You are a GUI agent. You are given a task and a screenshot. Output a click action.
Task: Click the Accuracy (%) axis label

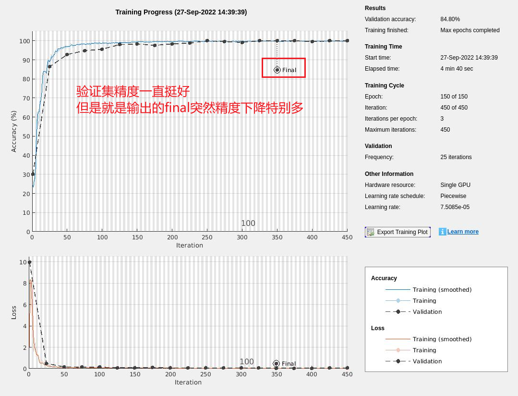[13, 131]
